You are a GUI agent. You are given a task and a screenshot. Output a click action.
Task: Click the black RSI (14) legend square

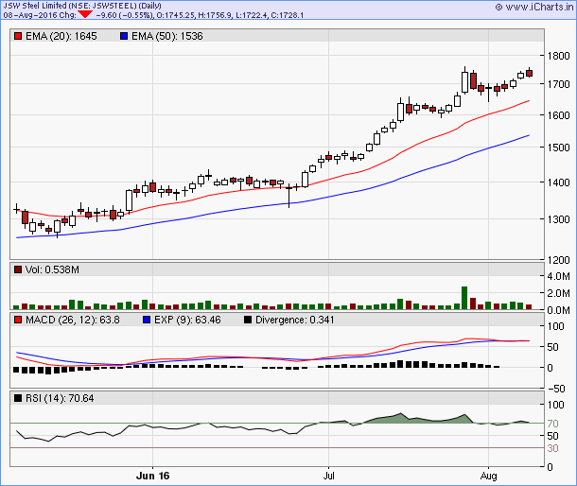[18, 398]
